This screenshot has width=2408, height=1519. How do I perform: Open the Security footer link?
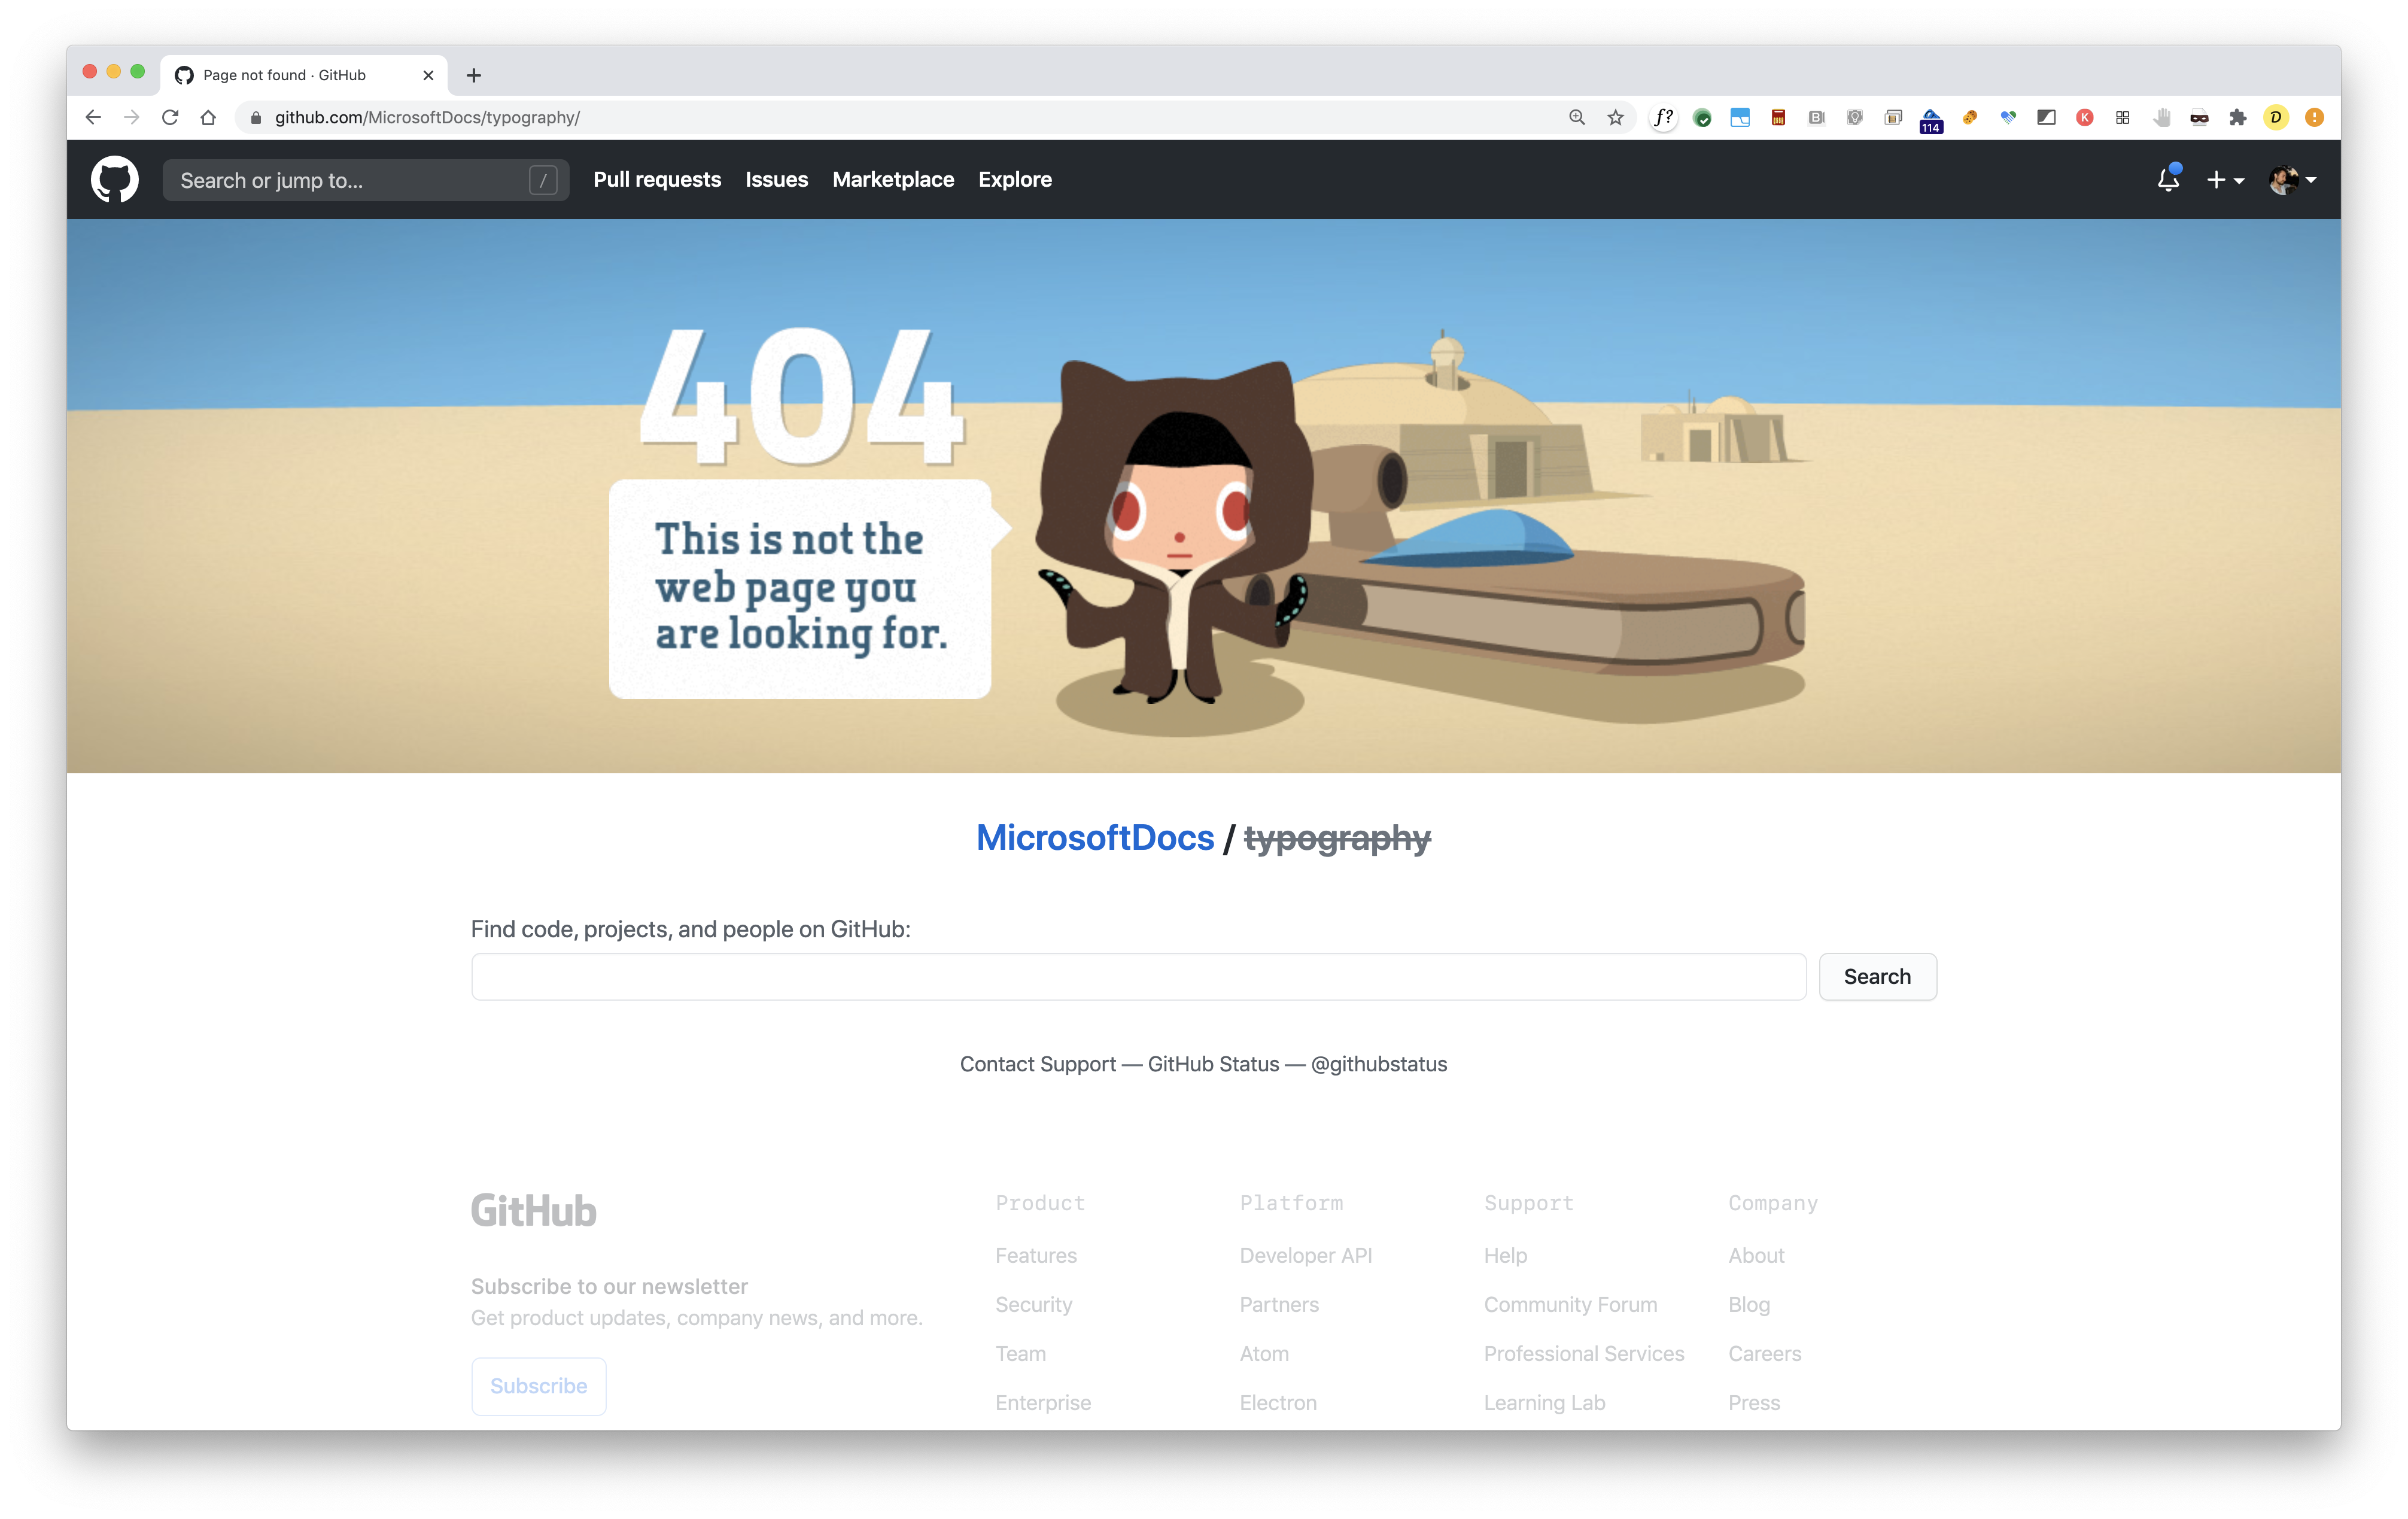(x=1034, y=1304)
